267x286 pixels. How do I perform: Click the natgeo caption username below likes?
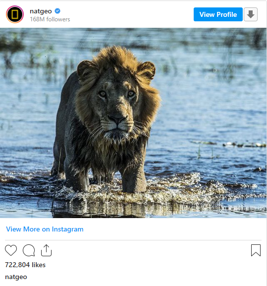coord(16,277)
